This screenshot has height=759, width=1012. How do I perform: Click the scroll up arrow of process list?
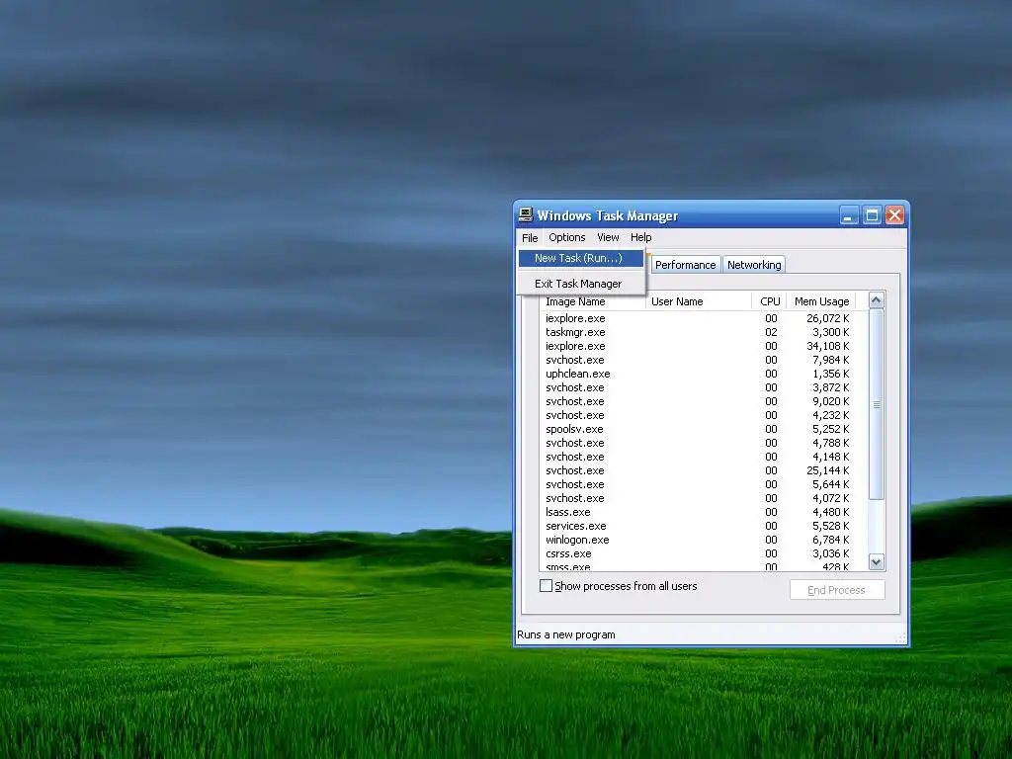click(876, 300)
